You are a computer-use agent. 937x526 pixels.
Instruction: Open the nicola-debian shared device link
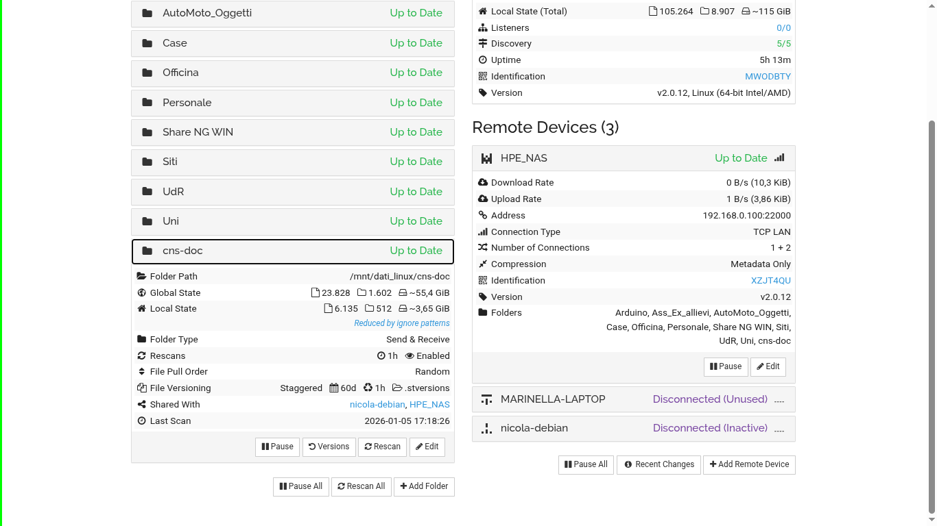click(x=377, y=405)
